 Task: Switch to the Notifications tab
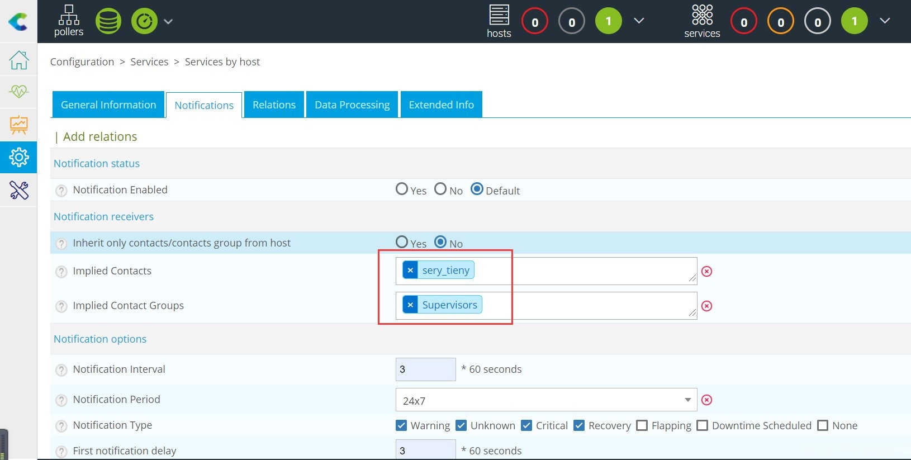(204, 105)
